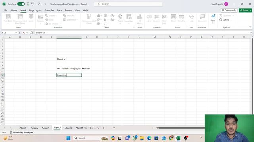Switch to the View tab
Screen dimensions: 254x142
click(77, 11)
